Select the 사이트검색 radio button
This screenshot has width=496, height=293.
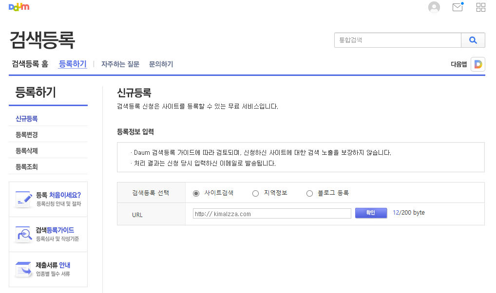[196, 193]
